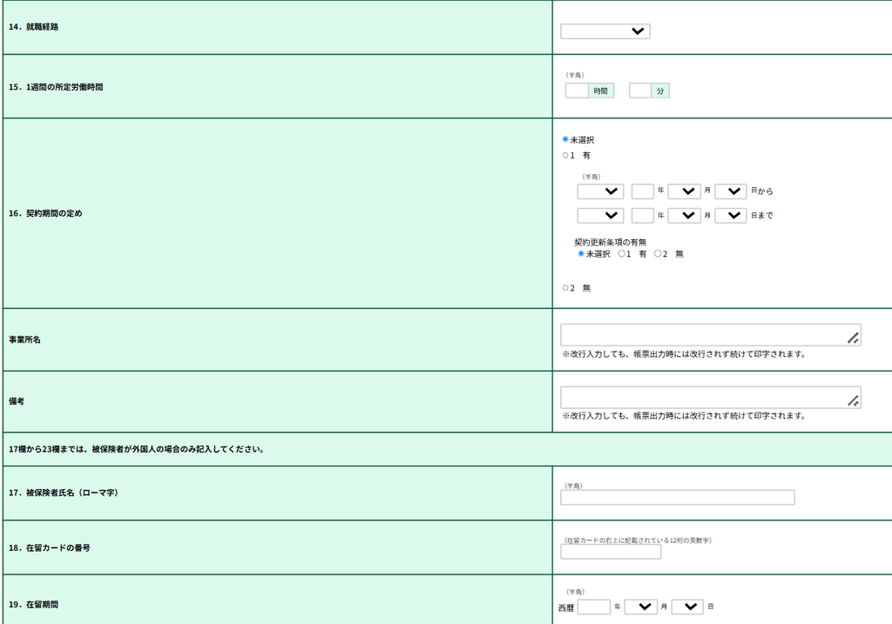This screenshot has height=624, width=892.
Task: Click the 被保険者氏名(ローマ字) input field
Action: [x=678, y=497]
